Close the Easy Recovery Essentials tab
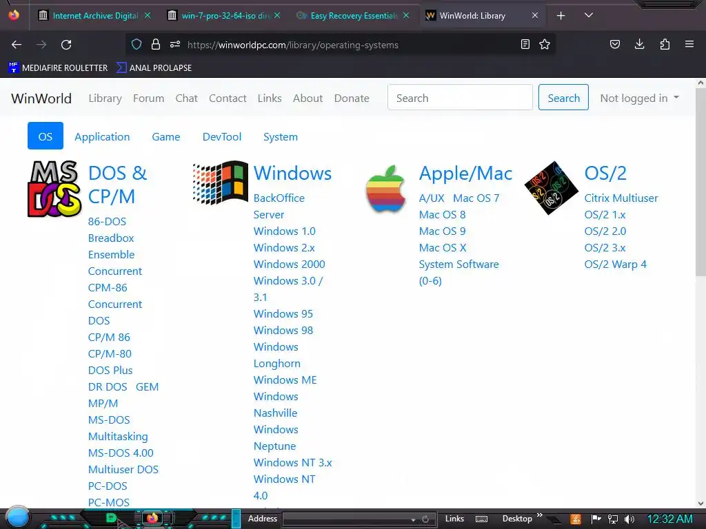706x529 pixels. (406, 15)
